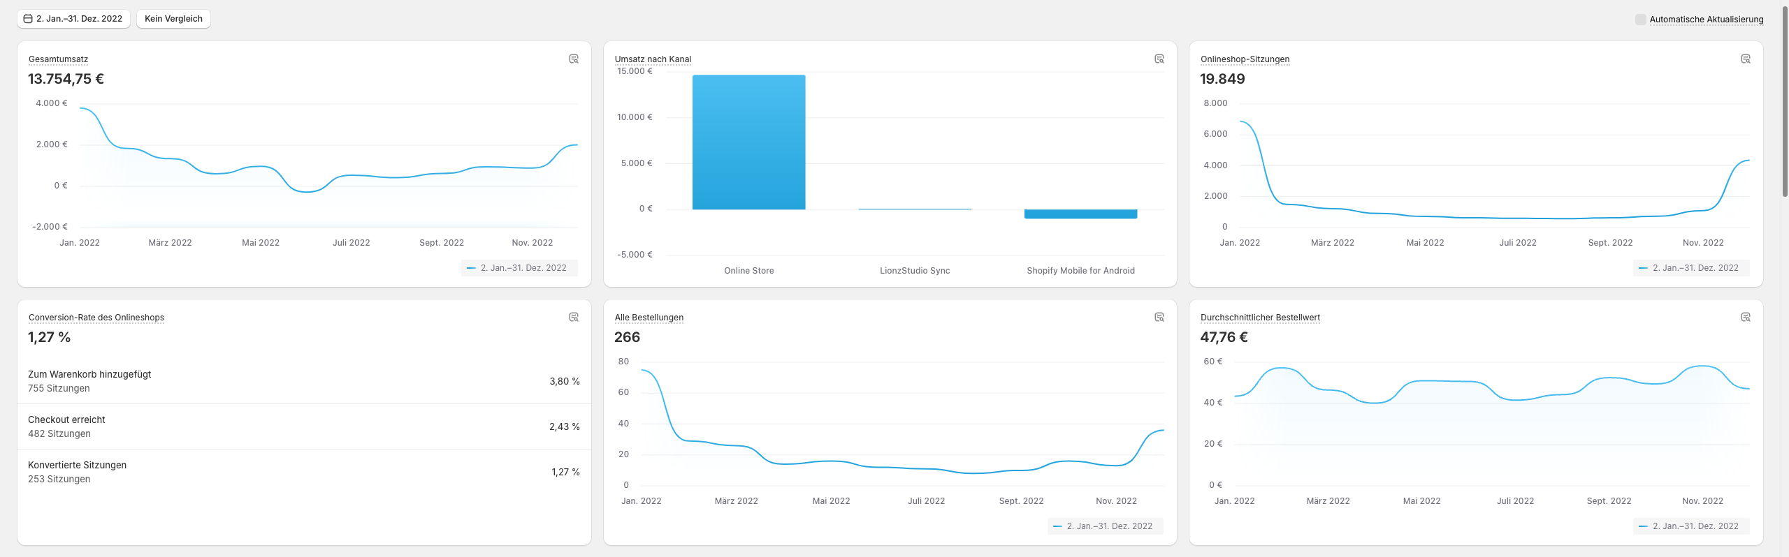The image size is (1789, 557).
Task: Click Durchschnittlicher Bestellwert heading
Action: click(1260, 318)
